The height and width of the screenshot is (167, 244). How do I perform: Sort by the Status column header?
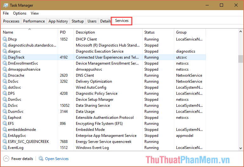158,32
